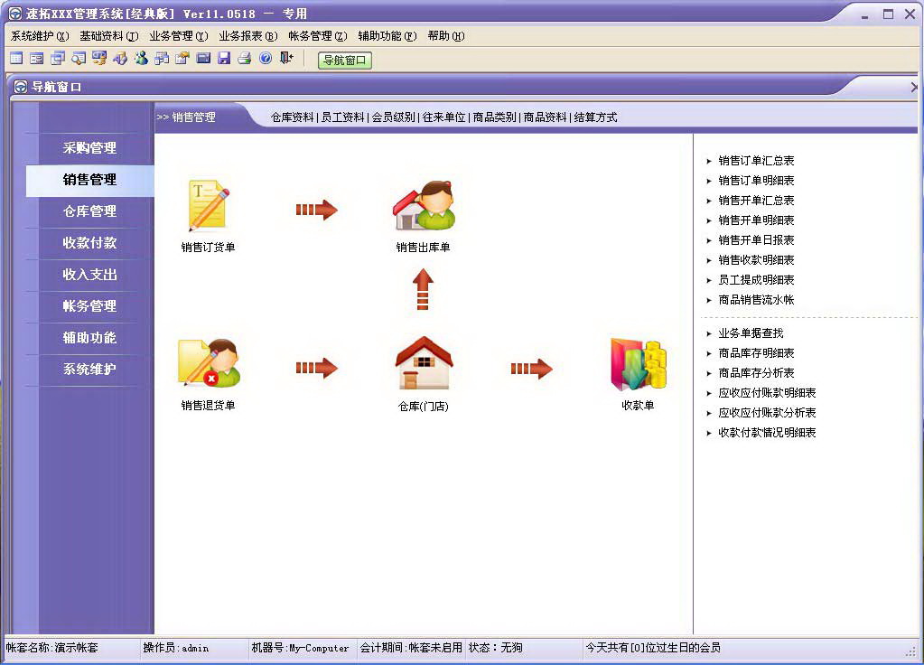Click the monitor with coins toolbar icon
The height and width of the screenshot is (665, 924).
click(x=99, y=58)
